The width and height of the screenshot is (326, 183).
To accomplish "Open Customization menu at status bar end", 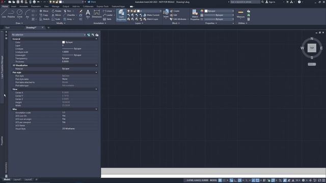I will click(323, 180).
